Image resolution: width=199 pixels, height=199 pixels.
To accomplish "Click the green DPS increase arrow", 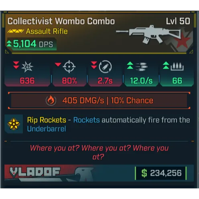I will (x=9, y=44).
